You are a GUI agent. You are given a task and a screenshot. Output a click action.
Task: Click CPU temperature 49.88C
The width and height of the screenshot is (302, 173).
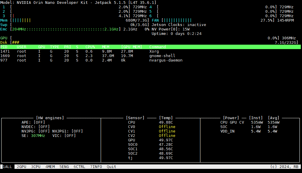coord(166,122)
